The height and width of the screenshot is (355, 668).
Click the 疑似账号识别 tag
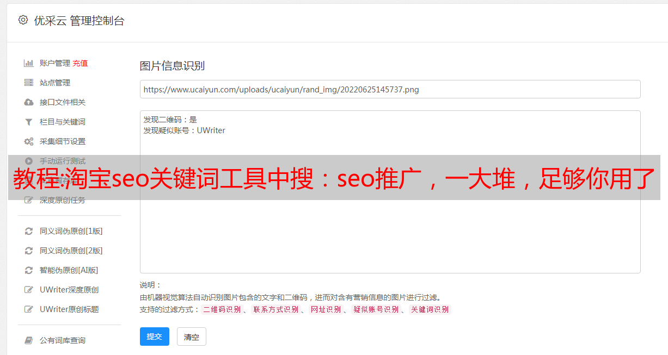click(x=376, y=309)
